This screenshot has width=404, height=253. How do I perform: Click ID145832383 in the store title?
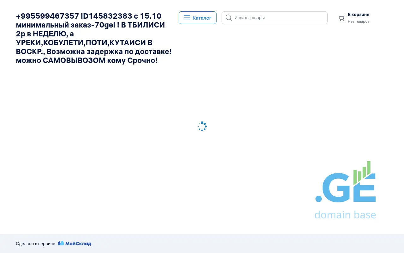click(106, 16)
